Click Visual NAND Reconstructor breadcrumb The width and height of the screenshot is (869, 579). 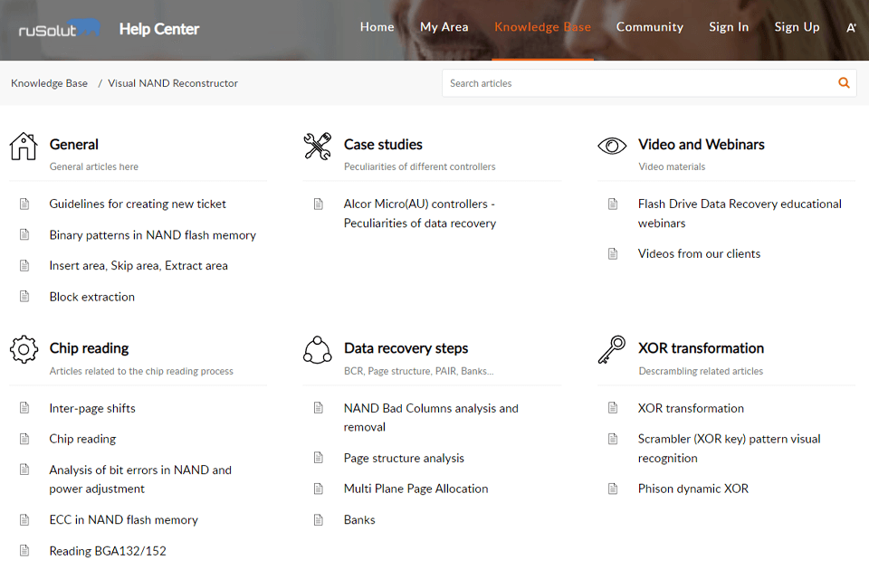[173, 83]
